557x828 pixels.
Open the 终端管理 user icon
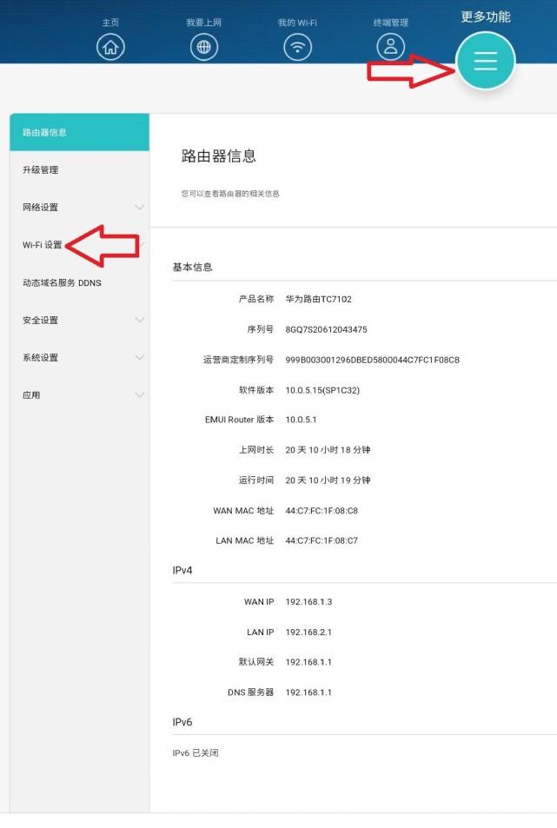pyautogui.click(x=391, y=47)
